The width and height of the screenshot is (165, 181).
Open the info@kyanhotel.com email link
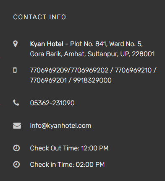(60, 126)
